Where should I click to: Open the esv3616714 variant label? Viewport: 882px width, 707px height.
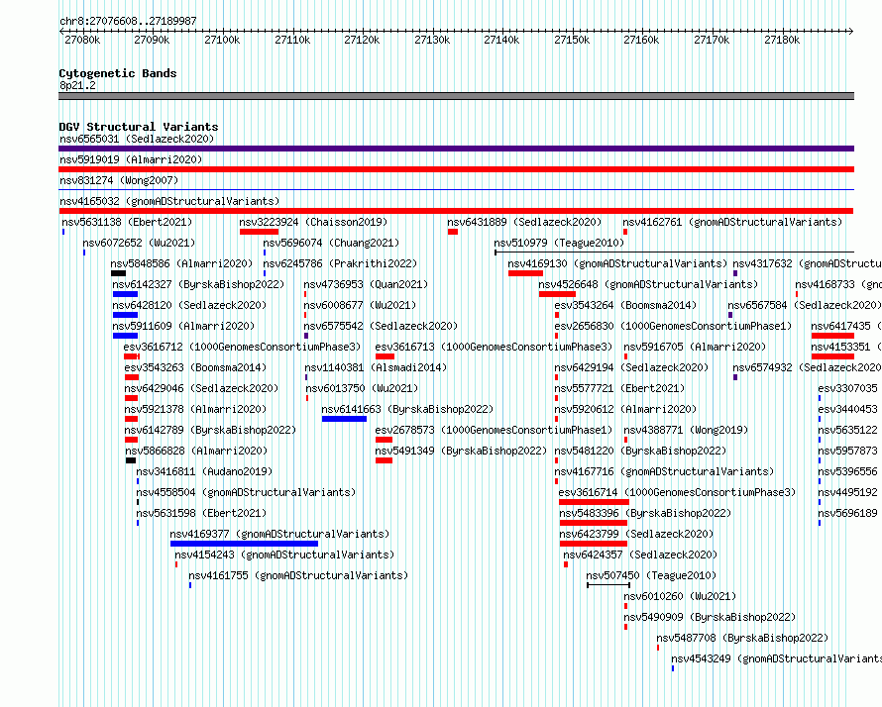(677, 492)
